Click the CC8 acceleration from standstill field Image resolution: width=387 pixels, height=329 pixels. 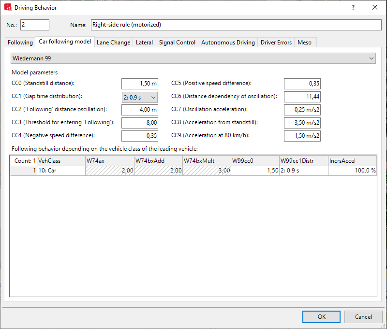[302, 123]
